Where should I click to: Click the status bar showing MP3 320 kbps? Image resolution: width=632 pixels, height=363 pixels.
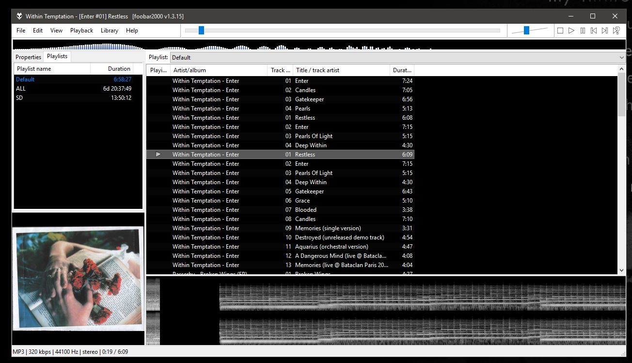pos(70,352)
